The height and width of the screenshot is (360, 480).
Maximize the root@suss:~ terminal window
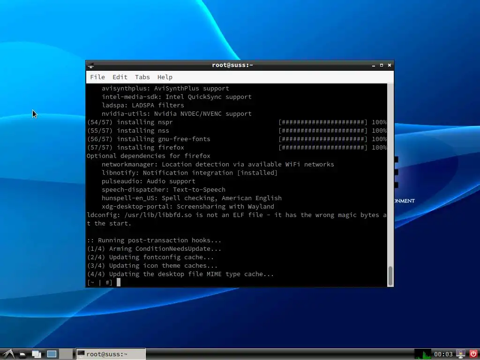[382, 65]
